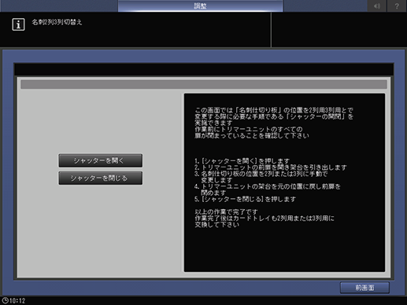Open help with the question mark icon

point(397,6)
